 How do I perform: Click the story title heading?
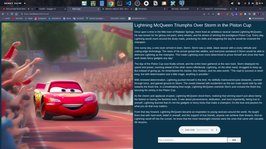(x=193, y=25)
